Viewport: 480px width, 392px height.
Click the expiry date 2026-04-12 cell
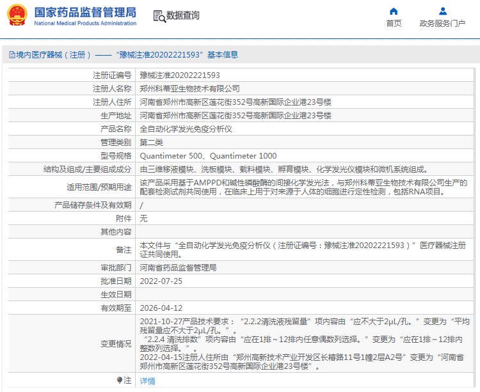(x=305, y=308)
